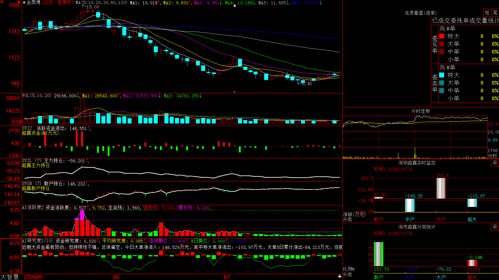The width and height of the screenshot is (499, 280).
Task: Click the 28807 volume axis label
Action: (x=13, y=98)
